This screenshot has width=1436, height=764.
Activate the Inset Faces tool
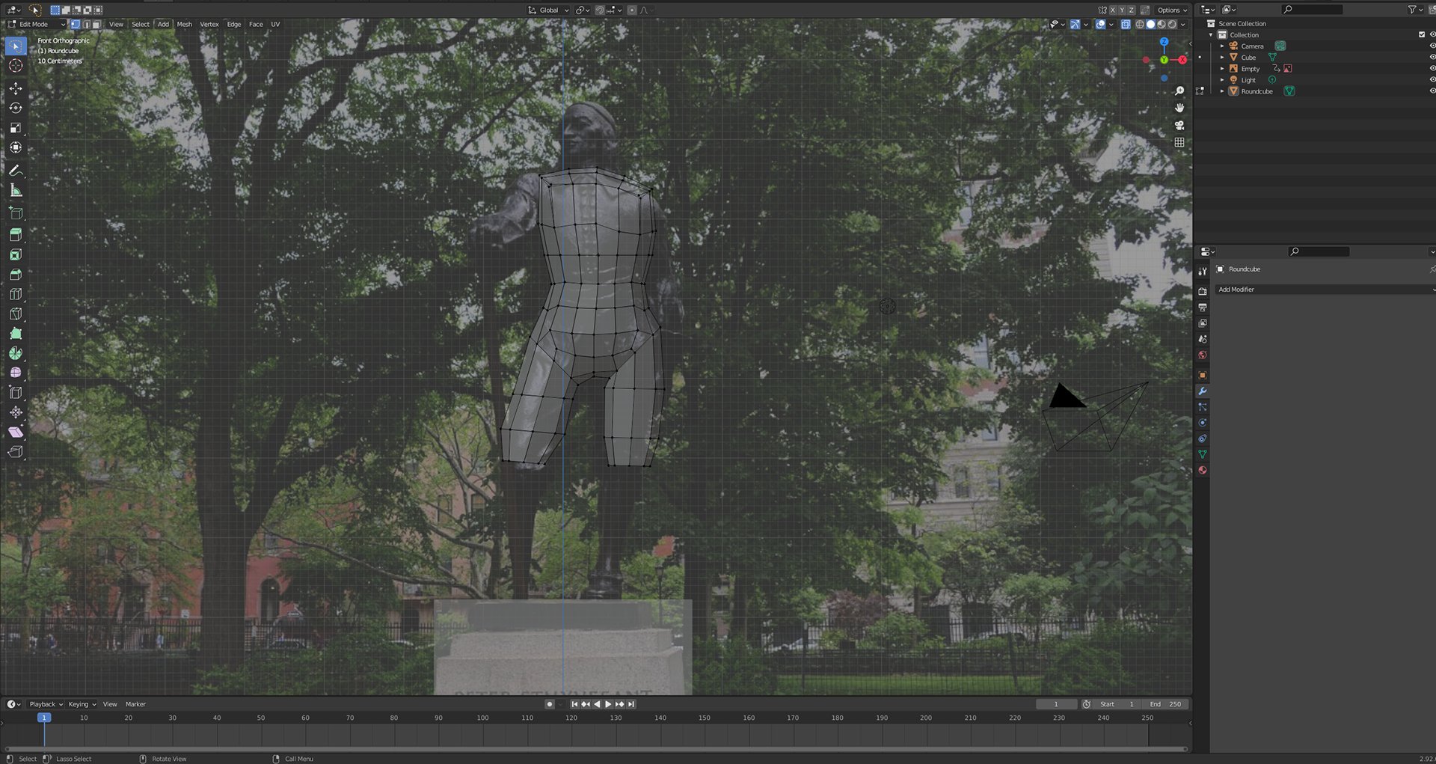(x=16, y=254)
